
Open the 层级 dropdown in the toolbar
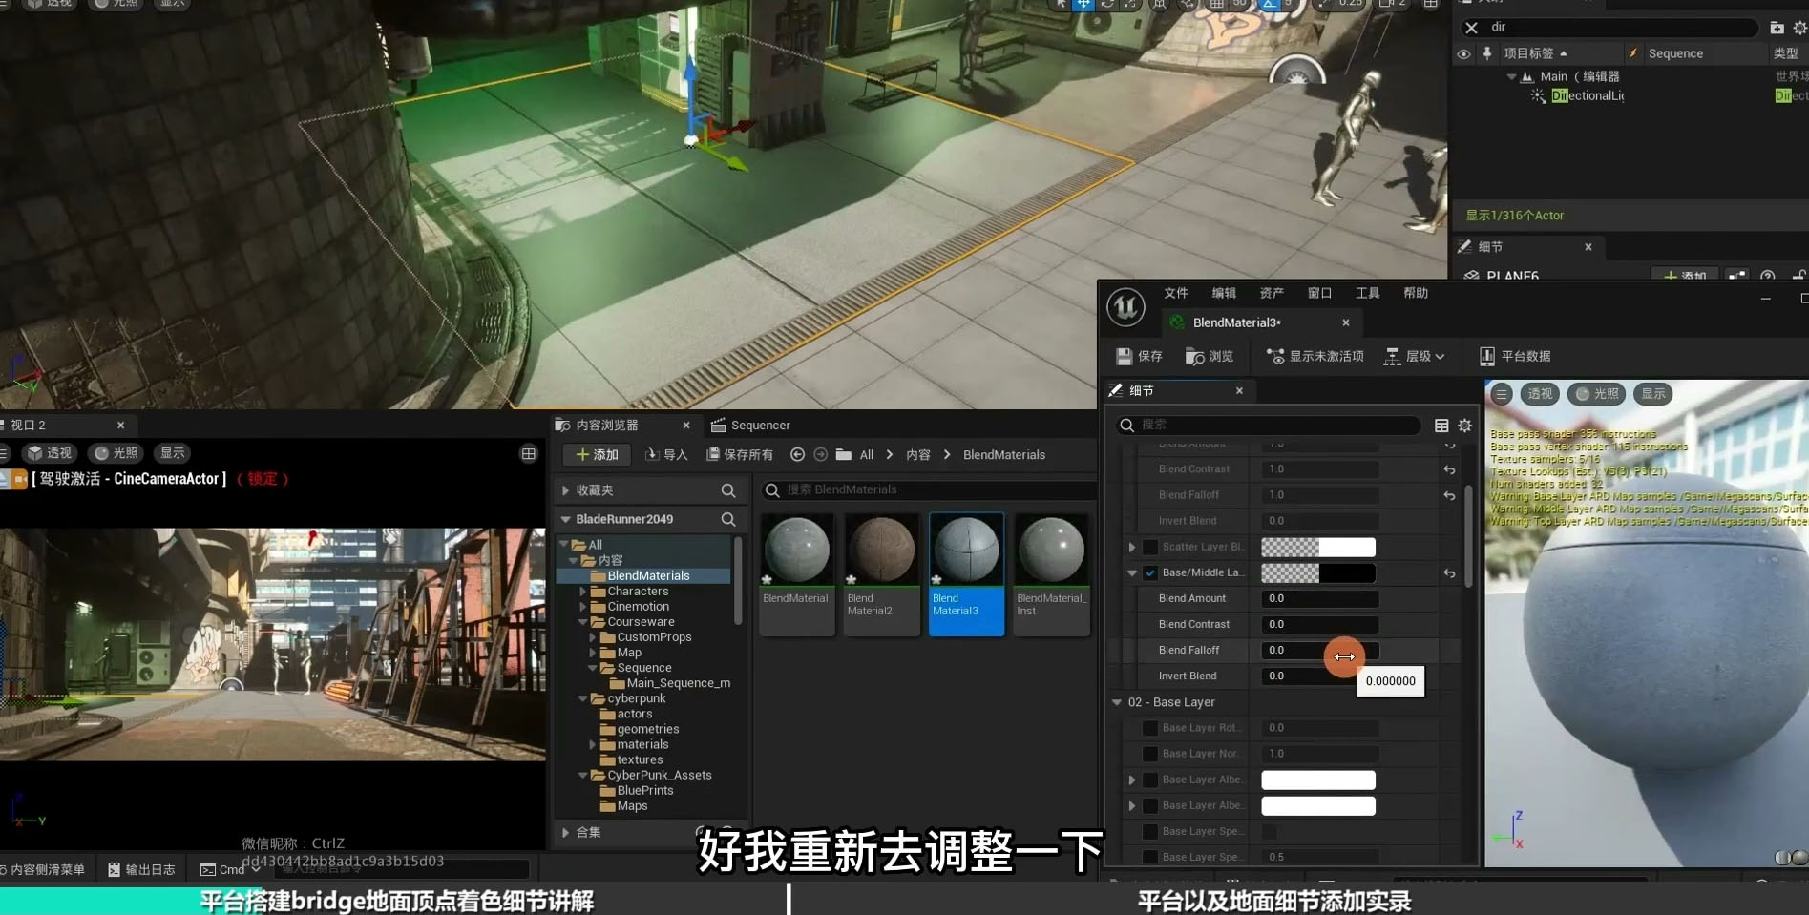coord(1415,356)
